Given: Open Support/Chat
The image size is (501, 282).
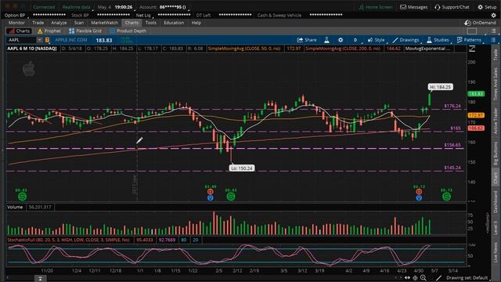Looking at the screenshot, I should click(452, 7).
